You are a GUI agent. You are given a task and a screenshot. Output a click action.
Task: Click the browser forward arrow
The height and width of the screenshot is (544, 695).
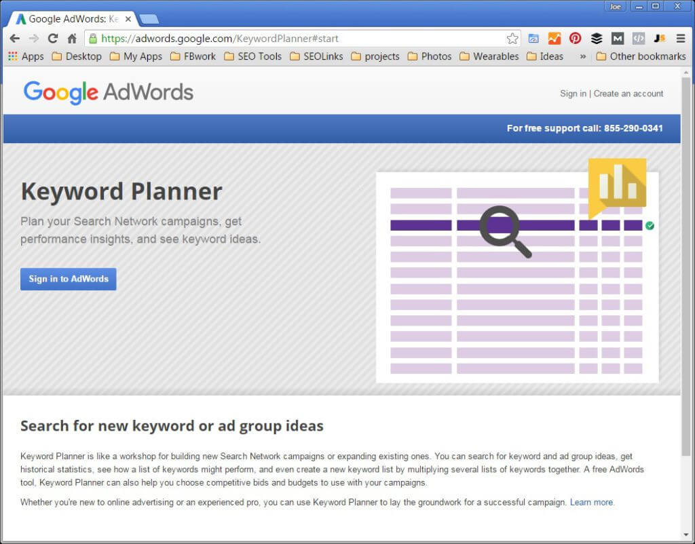34,39
